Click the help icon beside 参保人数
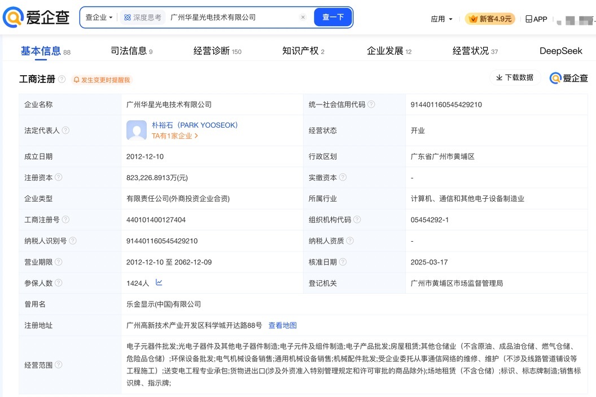The width and height of the screenshot is (596, 397). 59,282
